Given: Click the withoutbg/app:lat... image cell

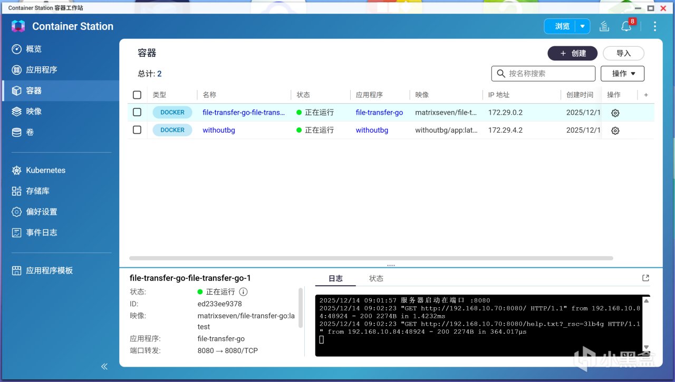Looking at the screenshot, I should [x=446, y=130].
